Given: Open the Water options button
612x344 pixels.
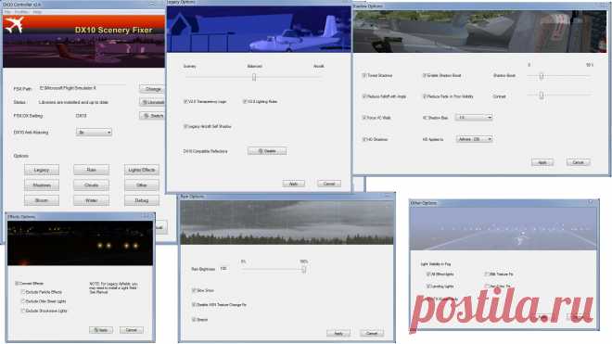Looking at the screenshot, I should pos(91,200).
